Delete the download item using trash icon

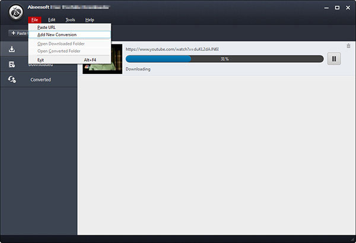(348, 46)
